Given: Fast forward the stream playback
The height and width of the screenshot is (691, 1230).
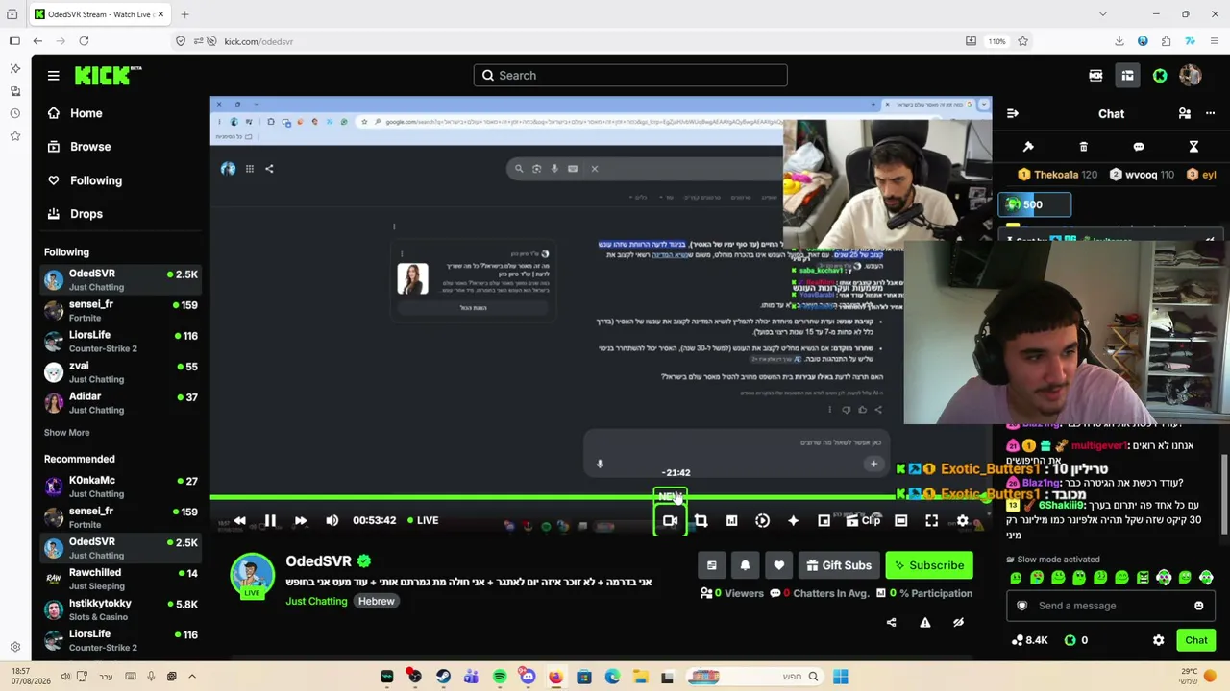Looking at the screenshot, I should coord(301,520).
